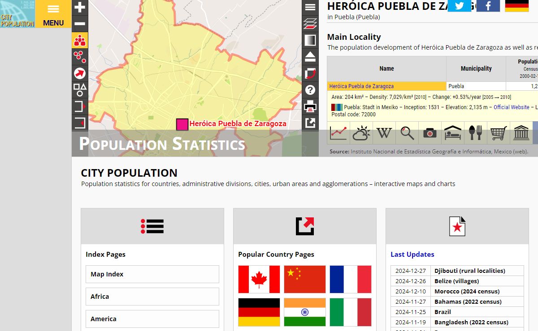The image size is (538, 331).
Task: Click the pink Heróica Puebla map marker
Action: tap(182, 124)
